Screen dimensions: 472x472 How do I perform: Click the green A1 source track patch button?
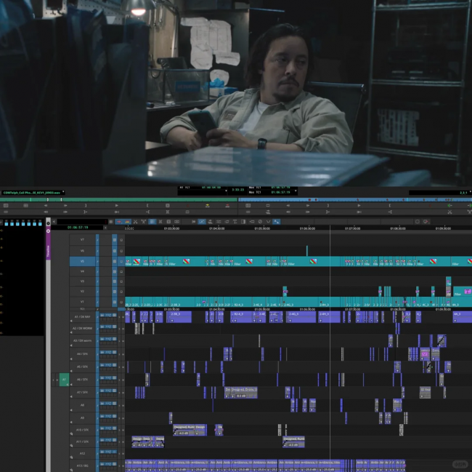(x=64, y=380)
